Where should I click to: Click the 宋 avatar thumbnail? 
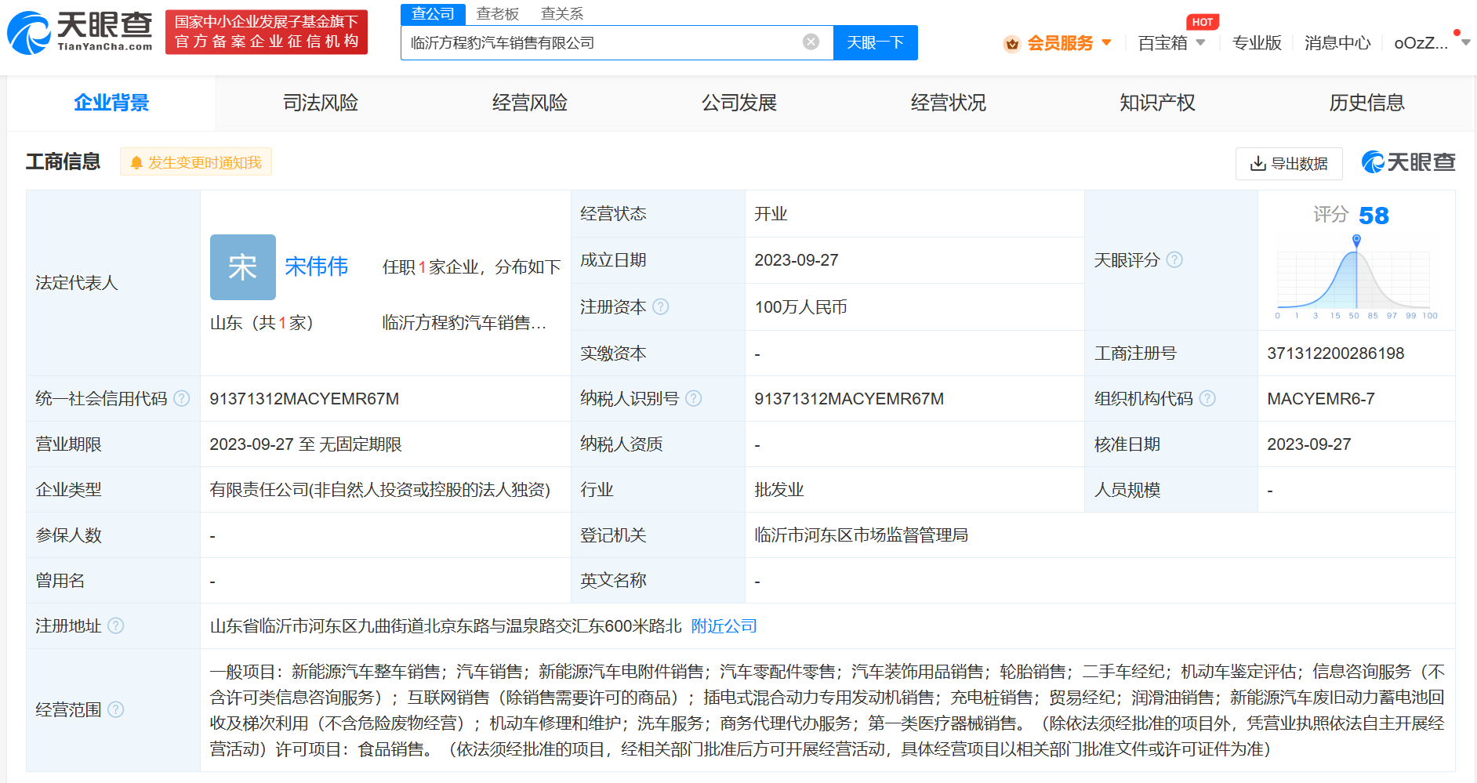pyautogui.click(x=243, y=267)
